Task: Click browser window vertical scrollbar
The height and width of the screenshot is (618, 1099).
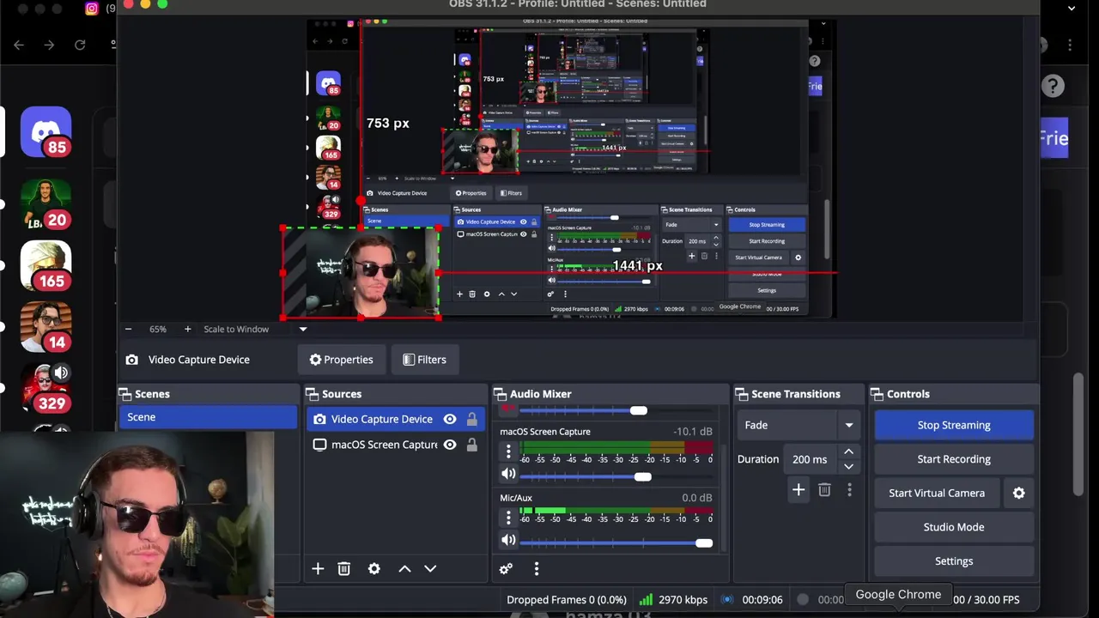Action: tap(1079, 435)
